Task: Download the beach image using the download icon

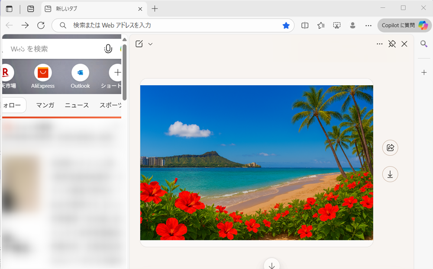Action: pos(390,174)
